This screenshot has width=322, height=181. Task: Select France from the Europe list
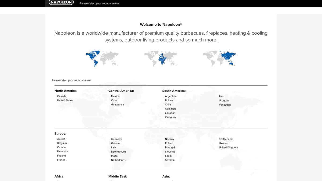(x=61, y=160)
